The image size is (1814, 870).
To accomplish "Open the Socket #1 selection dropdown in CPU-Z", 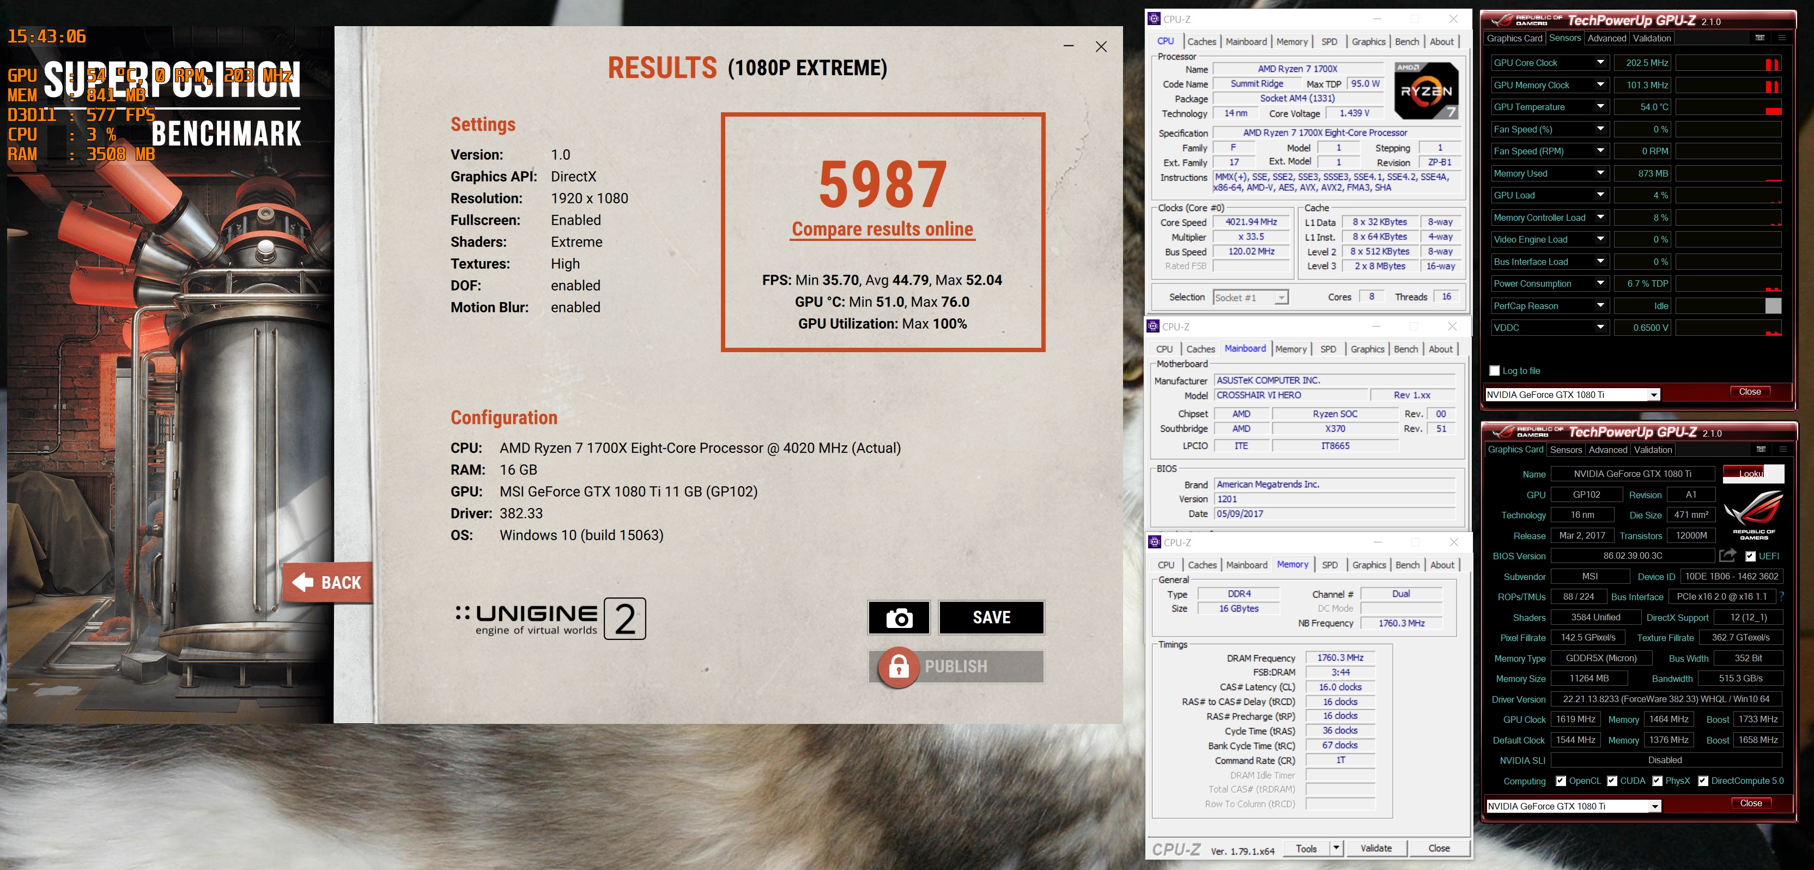I will (1282, 298).
